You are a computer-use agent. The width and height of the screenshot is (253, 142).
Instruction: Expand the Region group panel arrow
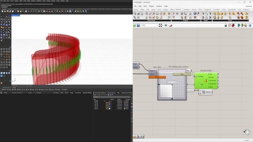[211, 21]
